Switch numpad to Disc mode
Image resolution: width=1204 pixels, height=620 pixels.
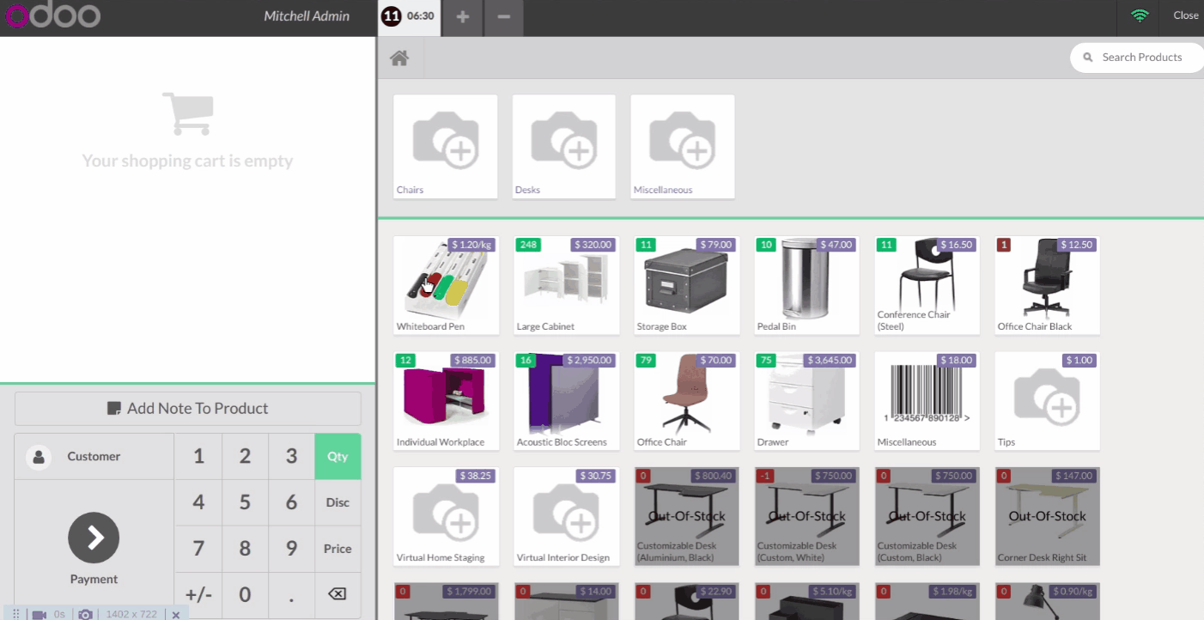[x=337, y=502]
